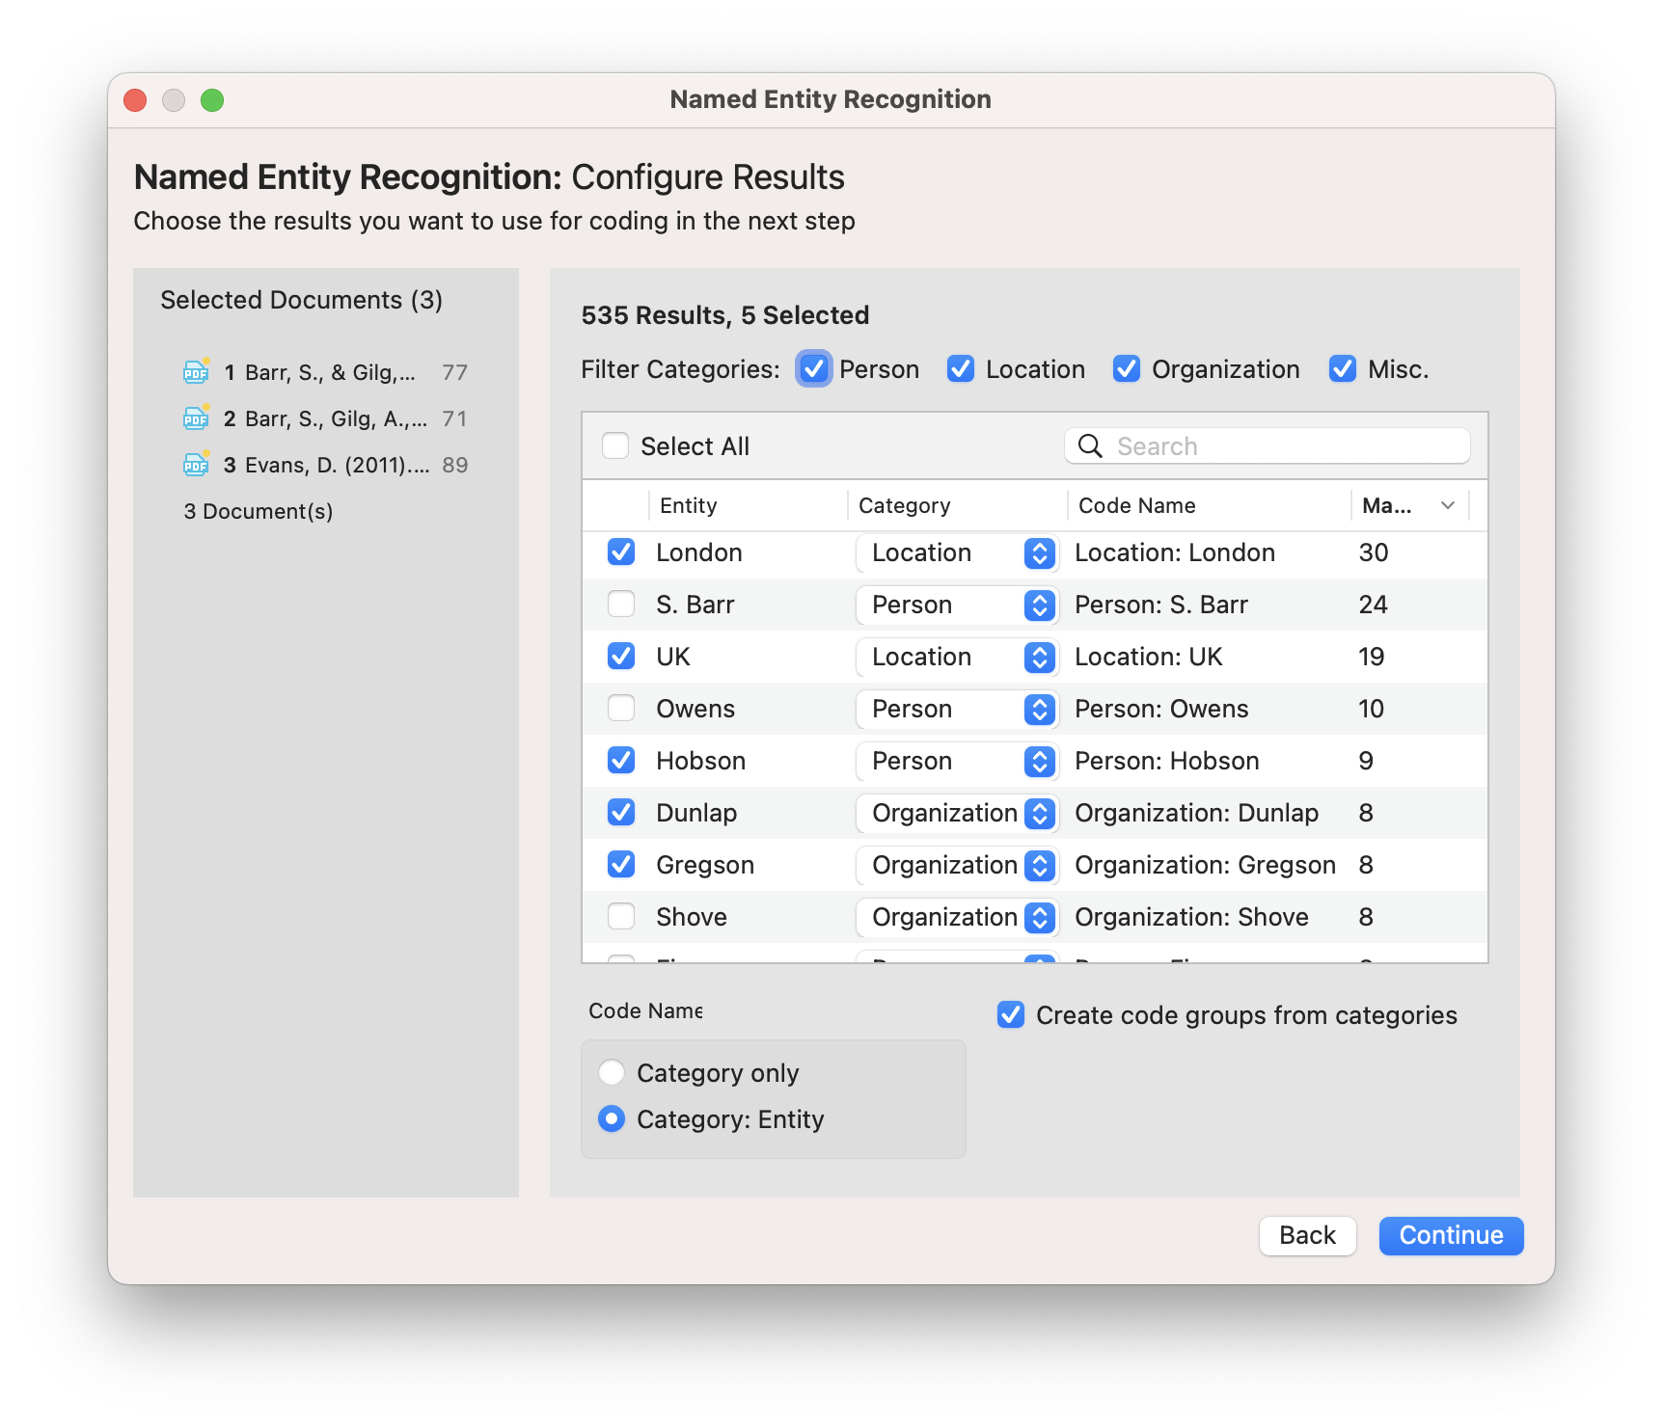Click the PDF icon for Barr, S., & Gilg document
This screenshot has height=1427, width=1663.
point(196,372)
